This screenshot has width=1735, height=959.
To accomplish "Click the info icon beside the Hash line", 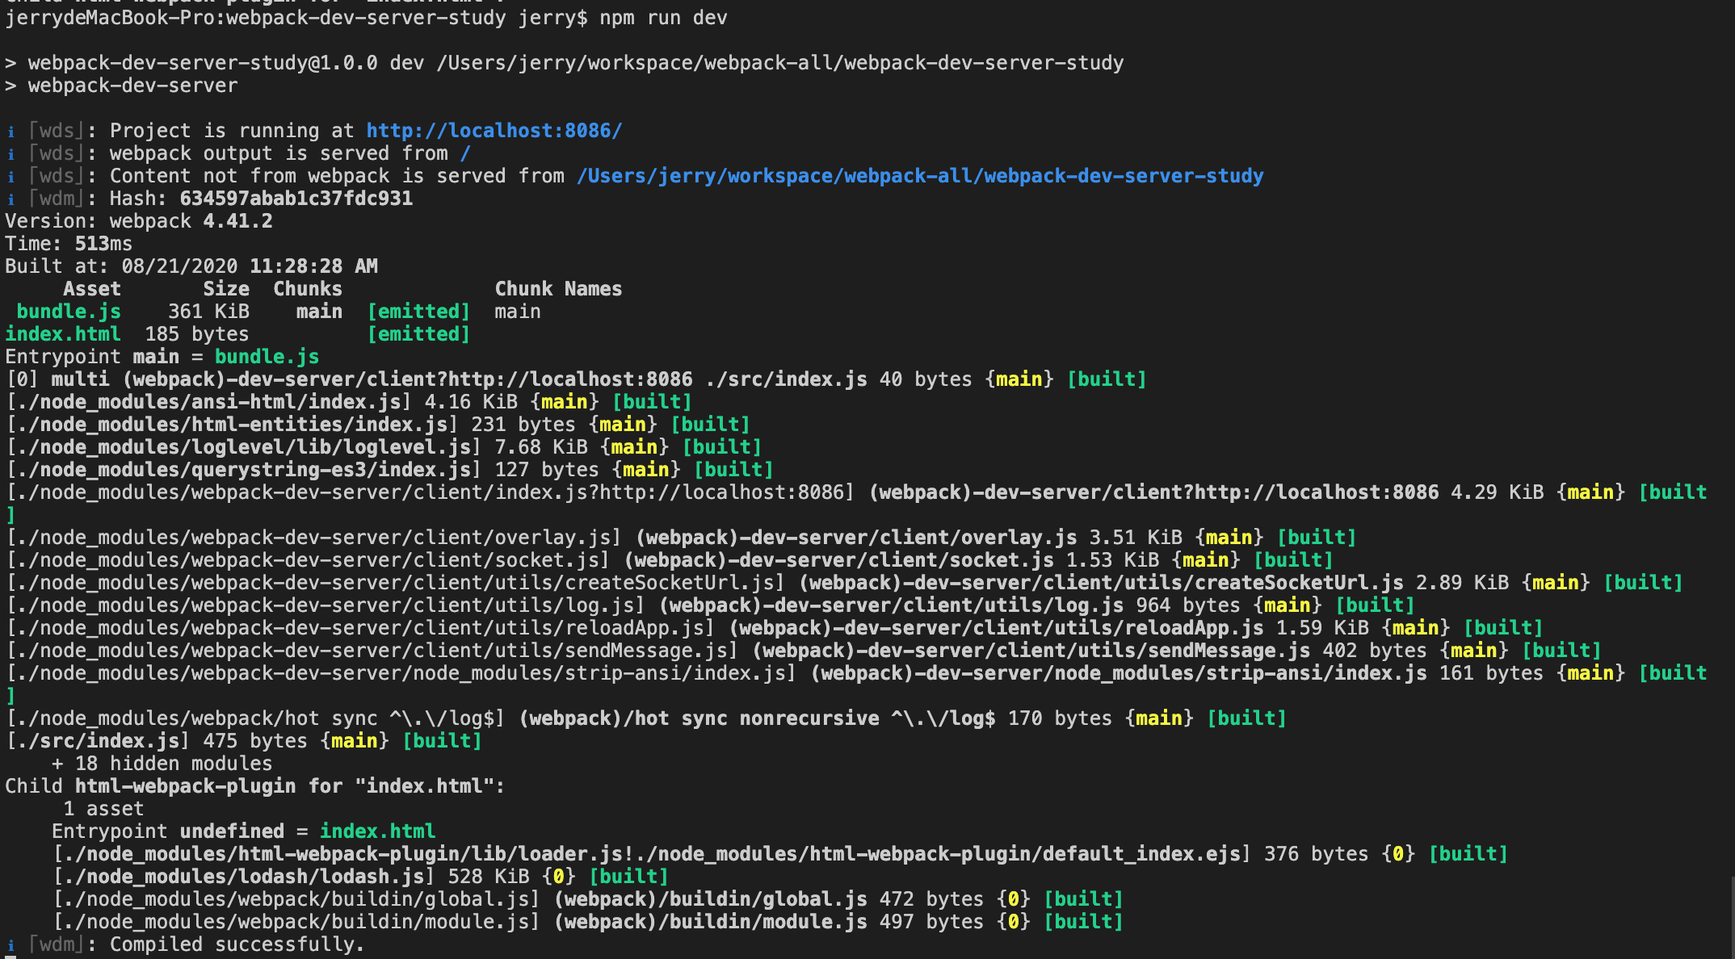I will 11,199.
